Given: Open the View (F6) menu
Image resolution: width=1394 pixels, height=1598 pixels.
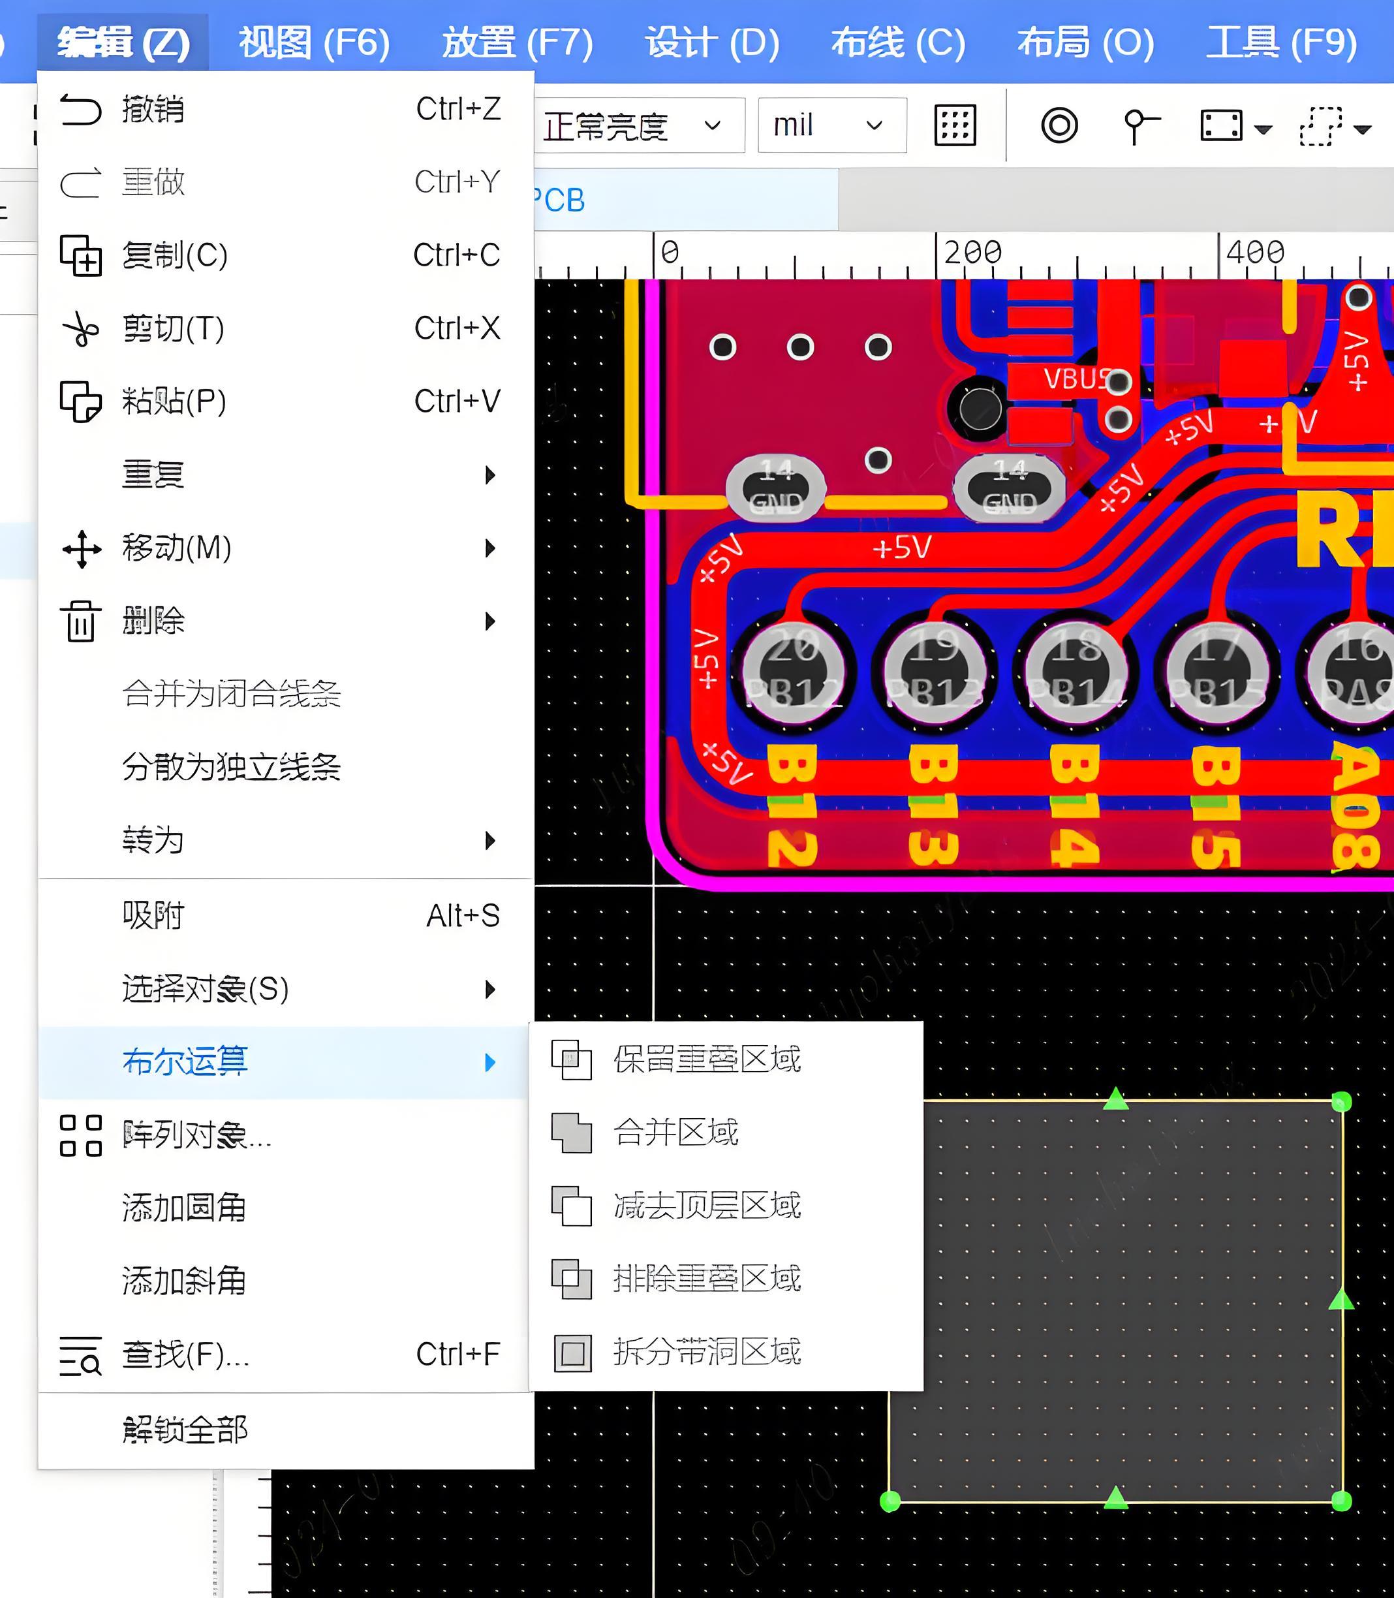Looking at the screenshot, I should (315, 43).
